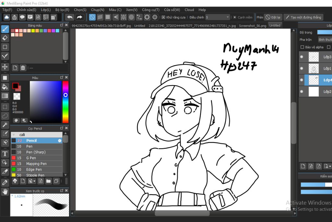Add new layer icon
Screen dimensions: 332x222
pyautogui.click(x=303, y=166)
